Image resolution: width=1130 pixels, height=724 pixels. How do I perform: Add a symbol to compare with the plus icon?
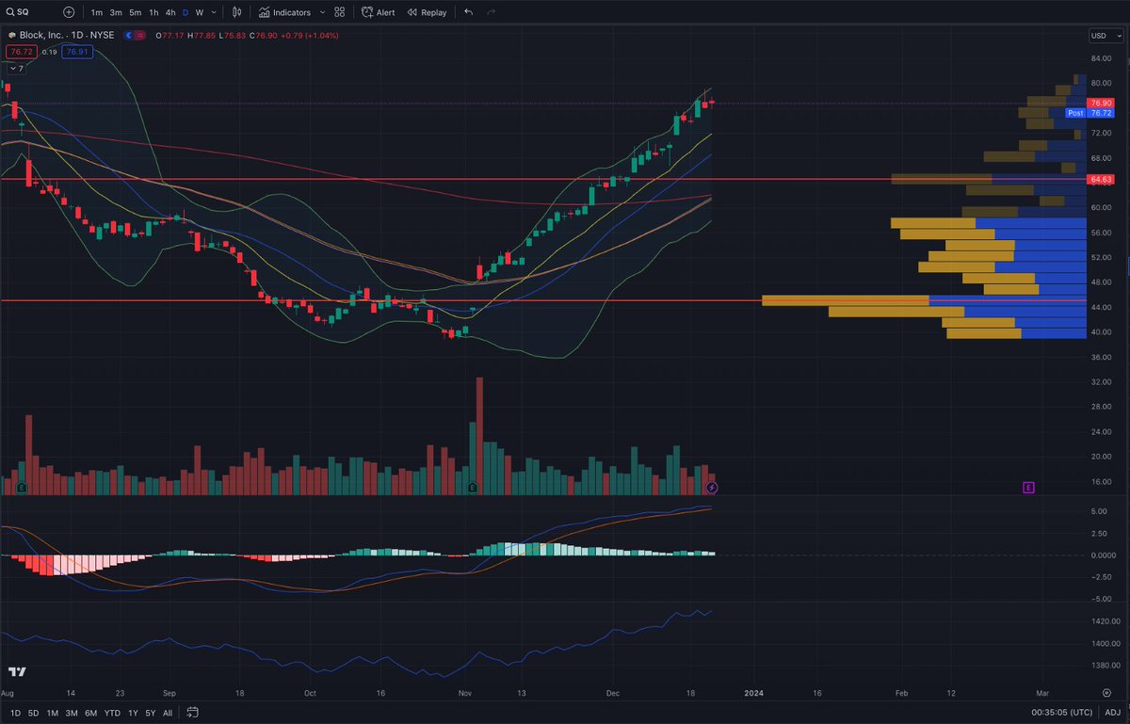[x=69, y=12]
